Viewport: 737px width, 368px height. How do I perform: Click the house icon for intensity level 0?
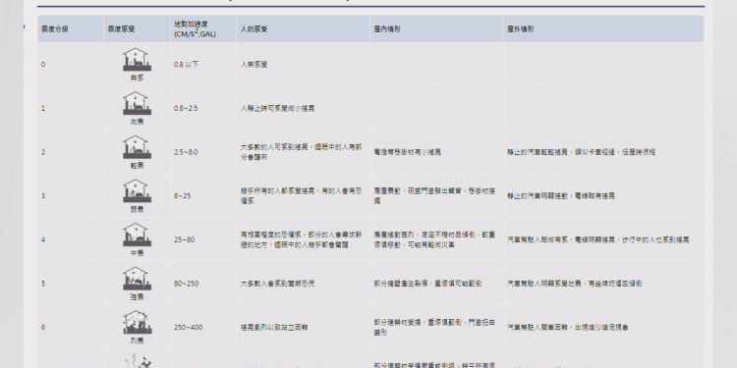(x=137, y=59)
